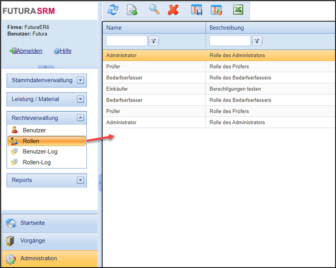The height and width of the screenshot is (268, 336).
Task: Switch to the Vorgänge tab
Action: (33, 241)
